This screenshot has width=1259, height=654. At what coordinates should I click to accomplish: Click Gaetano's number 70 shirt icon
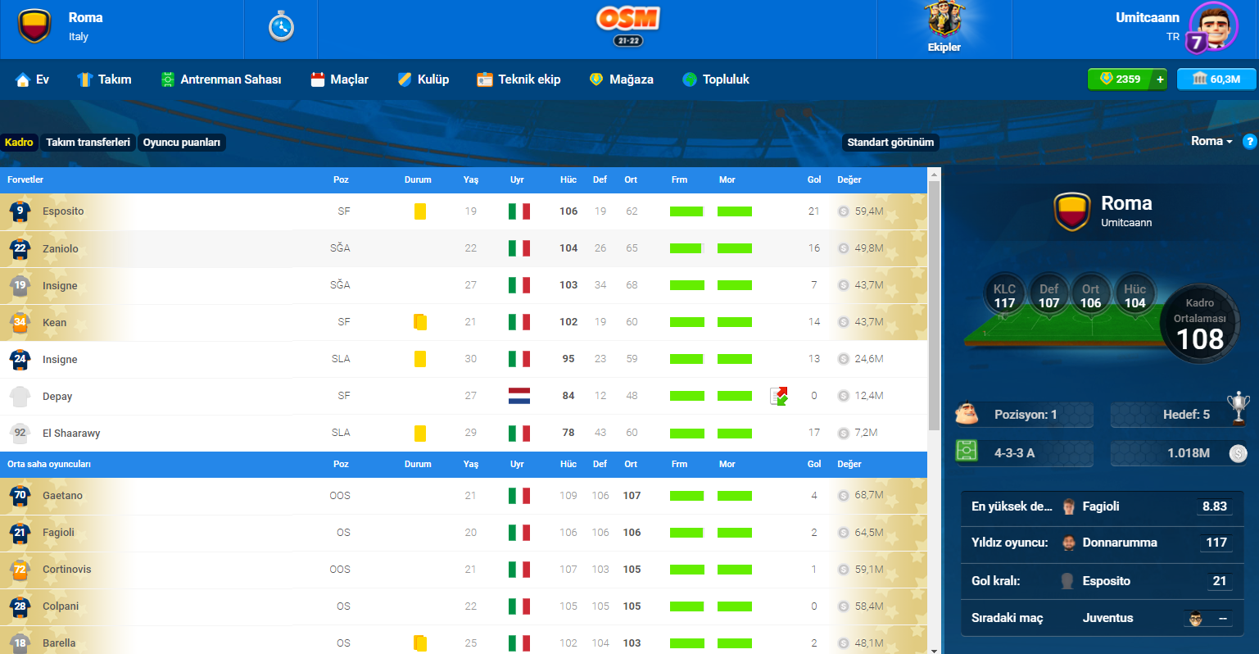click(20, 496)
